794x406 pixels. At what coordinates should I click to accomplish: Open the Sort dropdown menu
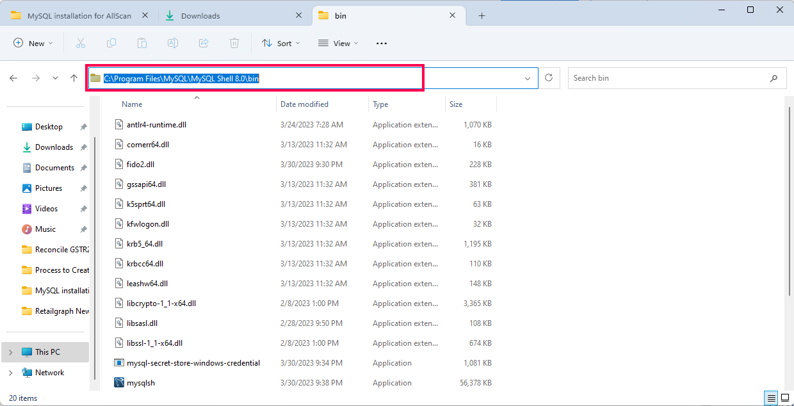pyautogui.click(x=280, y=44)
